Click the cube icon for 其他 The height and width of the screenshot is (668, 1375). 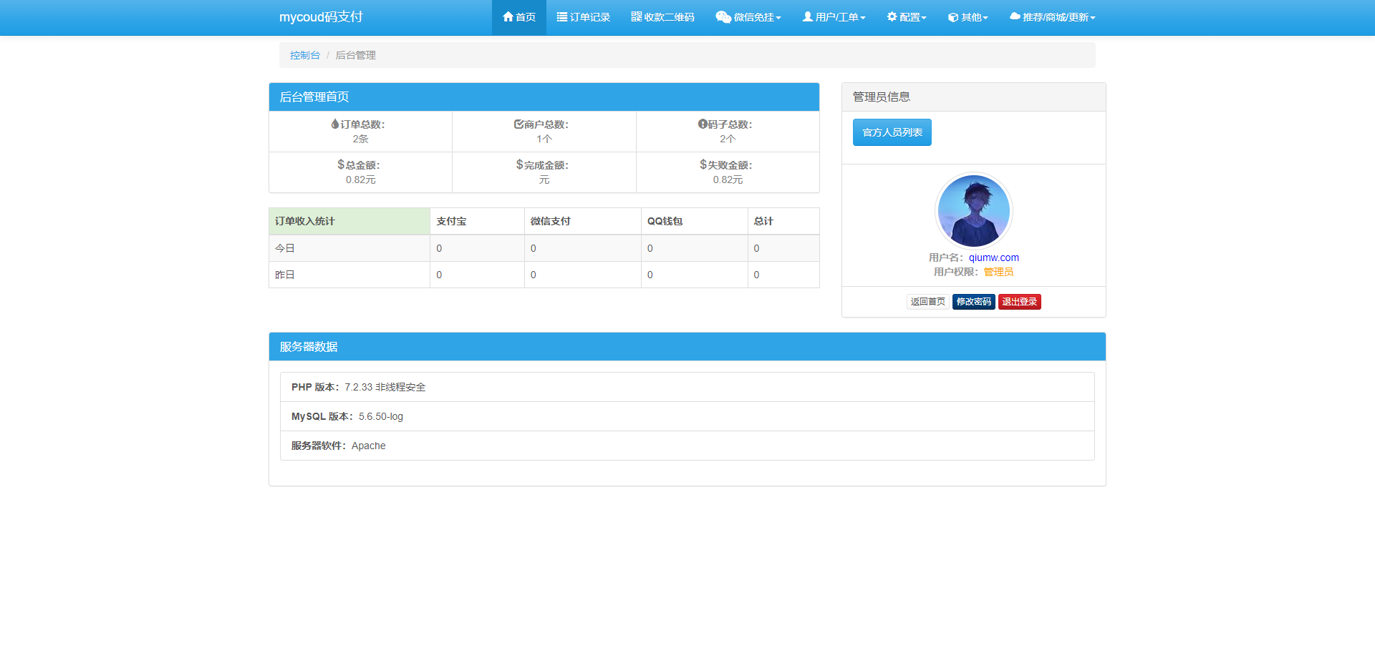pyautogui.click(x=952, y=17)
